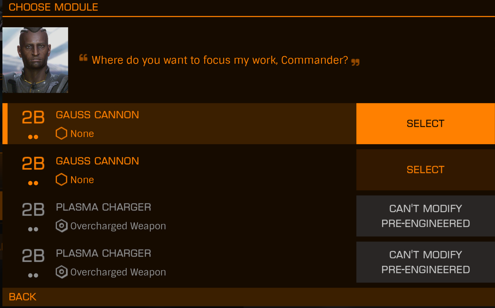The image size is (495, 308).
Task: Click the engineer portrait image
Action: tap(35, 60)
